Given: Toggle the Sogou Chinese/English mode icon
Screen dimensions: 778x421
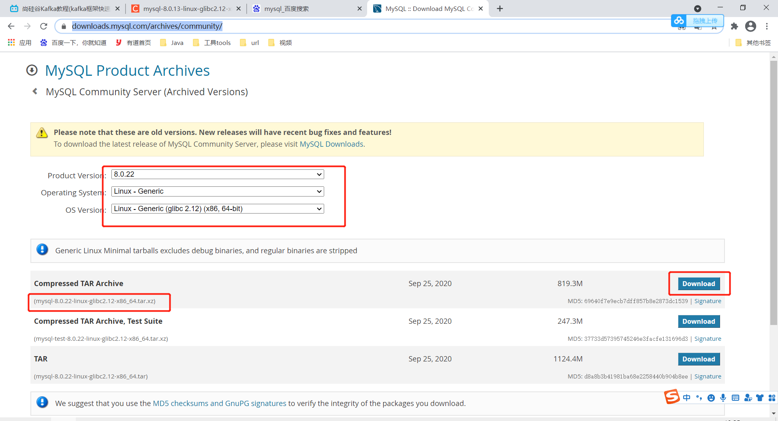Looking at the screenshot, I should point(686,398).
